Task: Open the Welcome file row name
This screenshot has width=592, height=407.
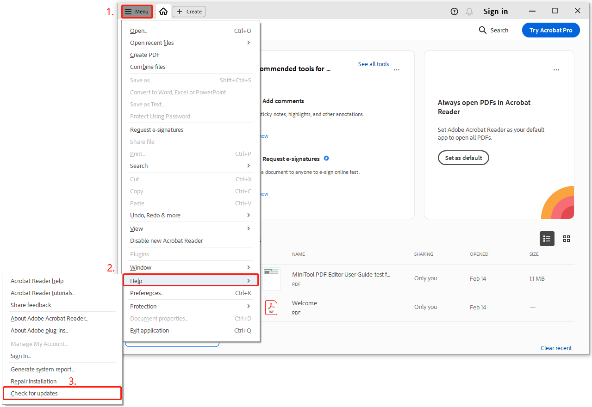Action: [x=305, y=303]
